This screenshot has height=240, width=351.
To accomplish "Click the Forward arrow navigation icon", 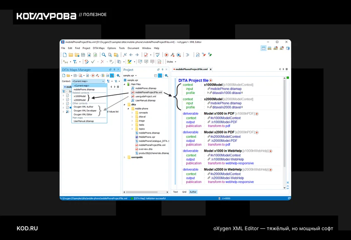I will click(137, 55).
